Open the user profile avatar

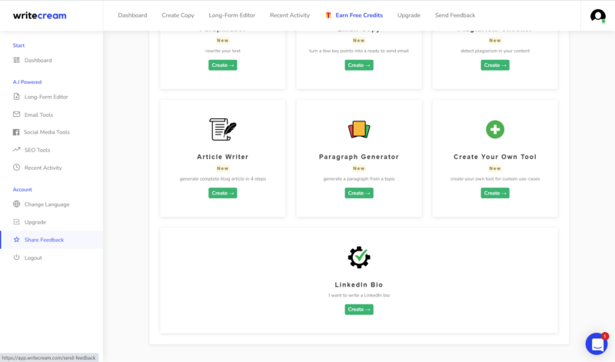(x=597, y=15)
